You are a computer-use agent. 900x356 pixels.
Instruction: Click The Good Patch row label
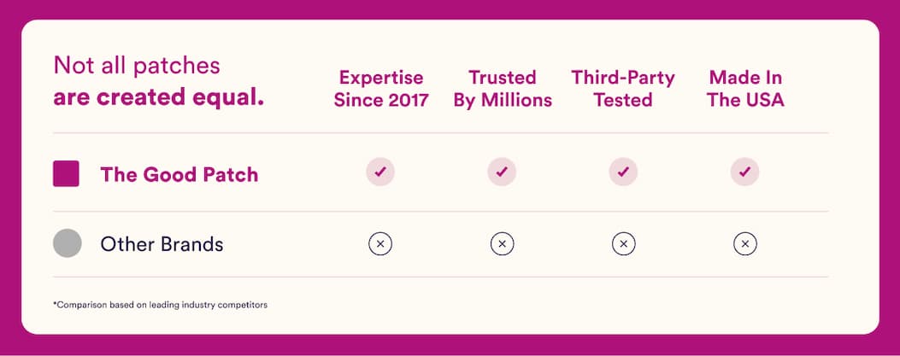pos(179,174)
